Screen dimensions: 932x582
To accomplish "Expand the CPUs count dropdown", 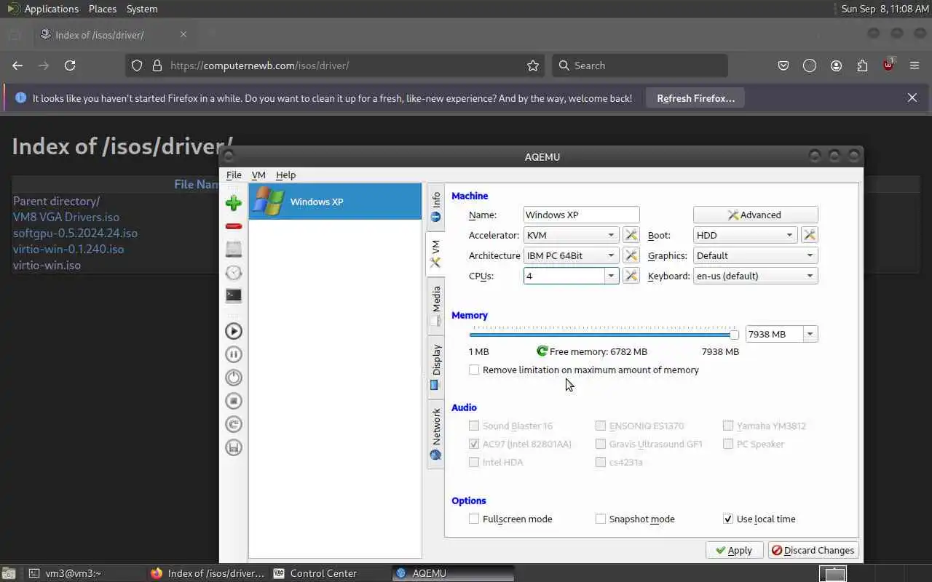I will [612, 276].
